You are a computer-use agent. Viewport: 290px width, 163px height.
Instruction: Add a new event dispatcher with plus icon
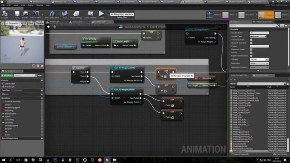click(42, 138)
